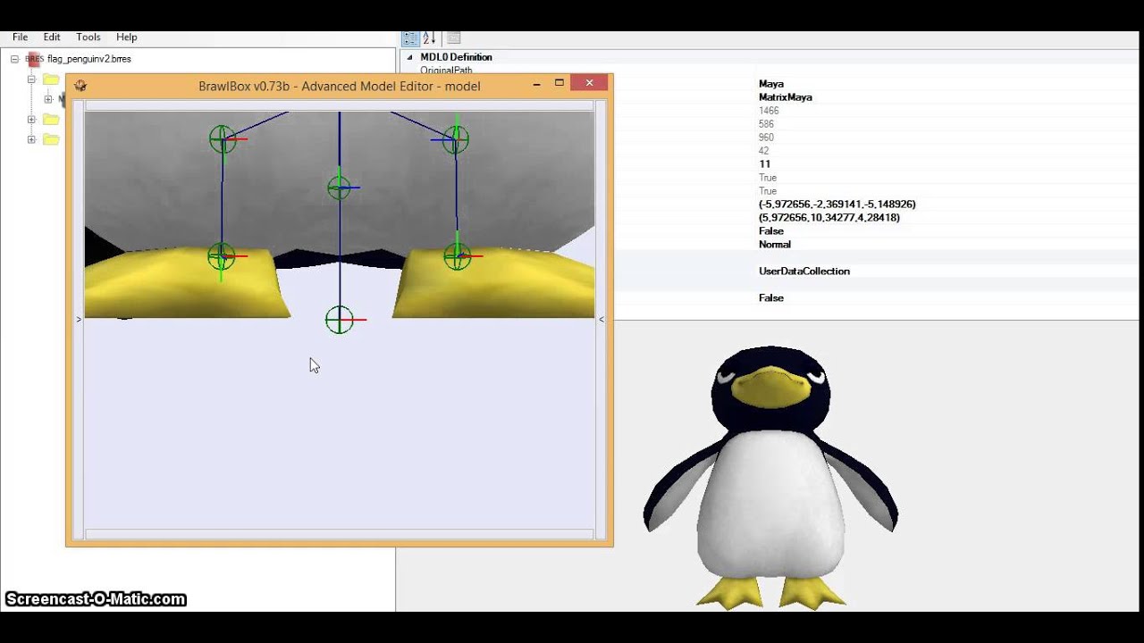The width and height of the screenshot is (1144, 643).
Task: Close the Advanced Model Editor window
Action: point(589,83)
